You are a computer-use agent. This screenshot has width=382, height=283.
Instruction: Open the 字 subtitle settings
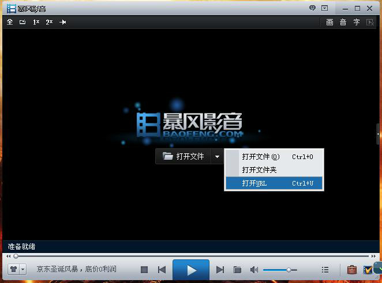click(x=357, y=22)
